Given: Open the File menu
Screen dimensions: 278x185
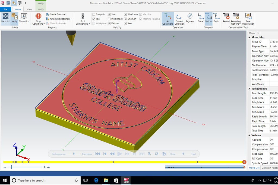Looking at the screenshot, I should (5, 9).
